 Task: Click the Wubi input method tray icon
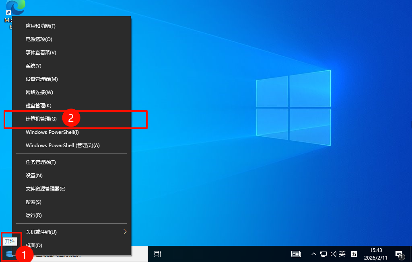tap(354, 254)
